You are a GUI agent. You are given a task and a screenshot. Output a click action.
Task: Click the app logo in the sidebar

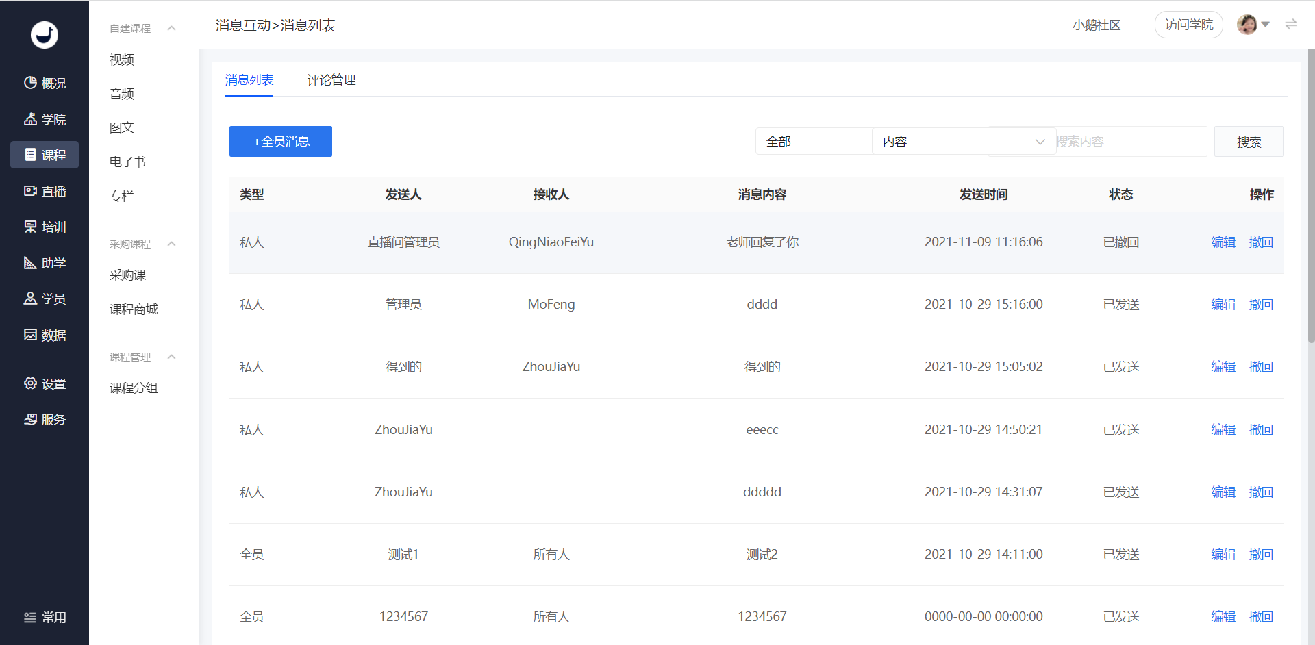(45, 34)
